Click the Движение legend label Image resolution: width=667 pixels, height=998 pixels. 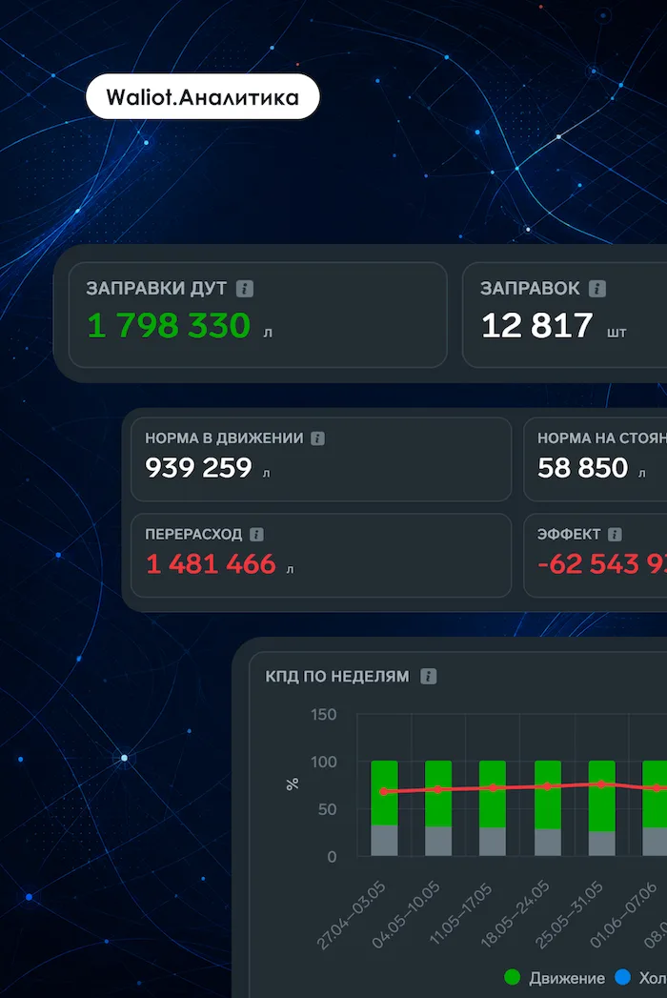[x=566, y=978]
